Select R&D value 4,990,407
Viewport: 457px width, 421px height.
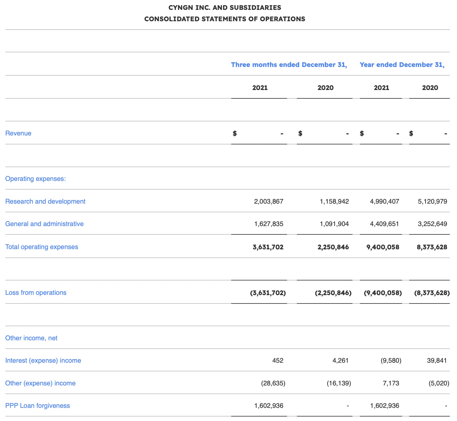click(x=384, y=202)
